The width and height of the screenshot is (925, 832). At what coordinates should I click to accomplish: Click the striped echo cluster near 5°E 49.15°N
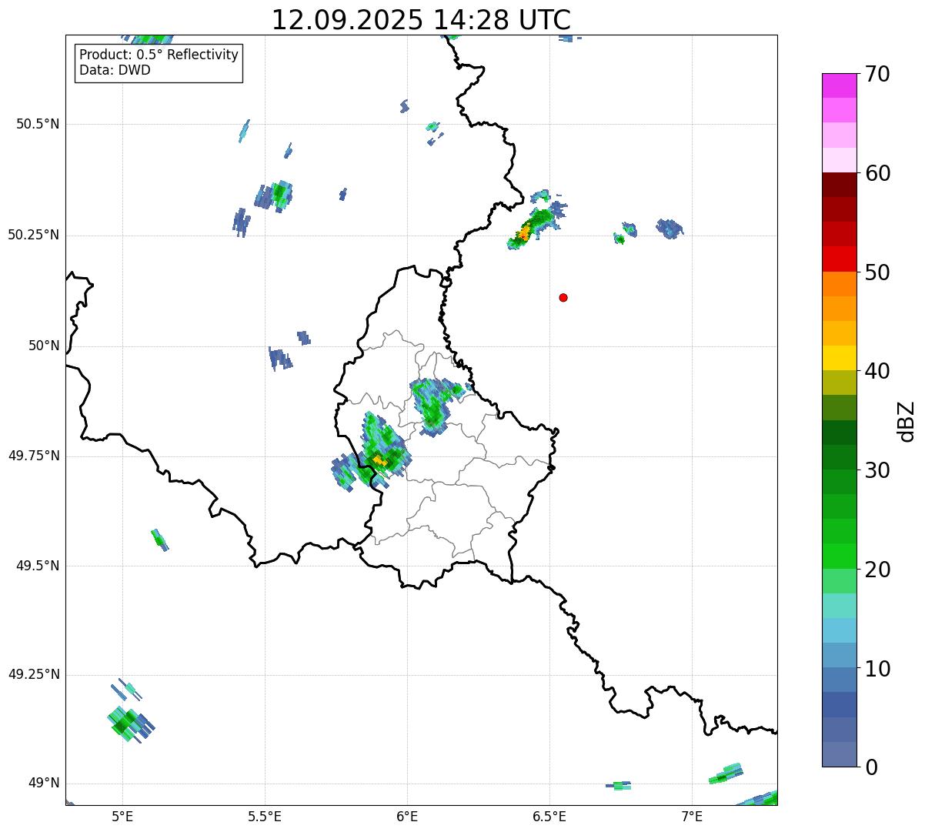click(x=128, y=722)
